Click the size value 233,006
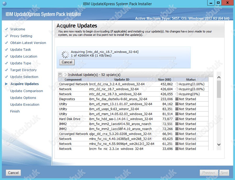Screen dimensions: 235x180 [166, 99]
